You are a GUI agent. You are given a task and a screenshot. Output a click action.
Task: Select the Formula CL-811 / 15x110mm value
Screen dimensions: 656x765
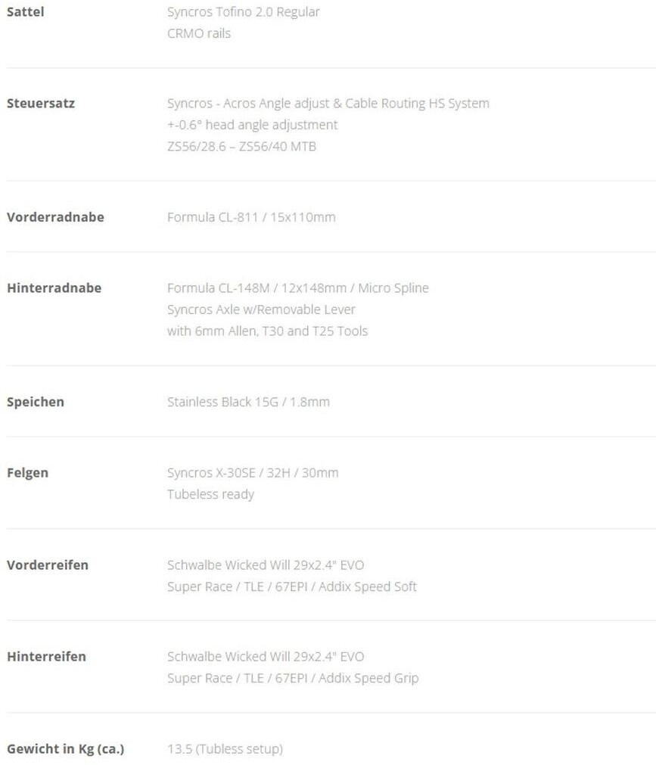[251, 217]
